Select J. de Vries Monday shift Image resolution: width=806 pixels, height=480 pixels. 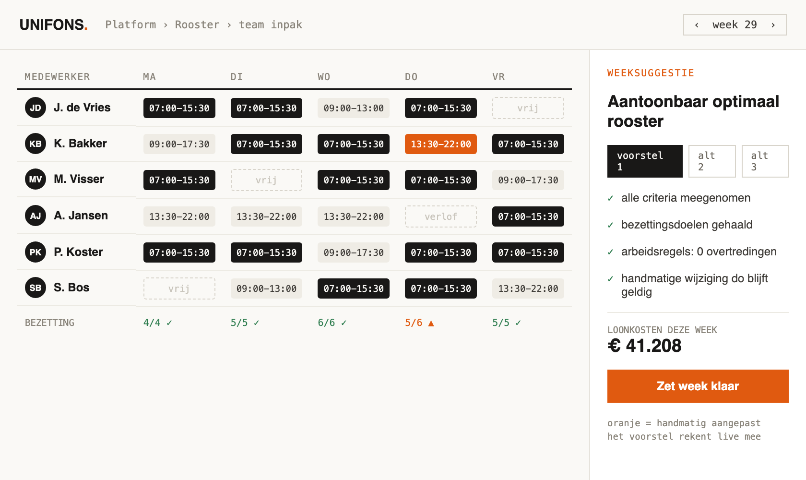(x=179, y=108)
